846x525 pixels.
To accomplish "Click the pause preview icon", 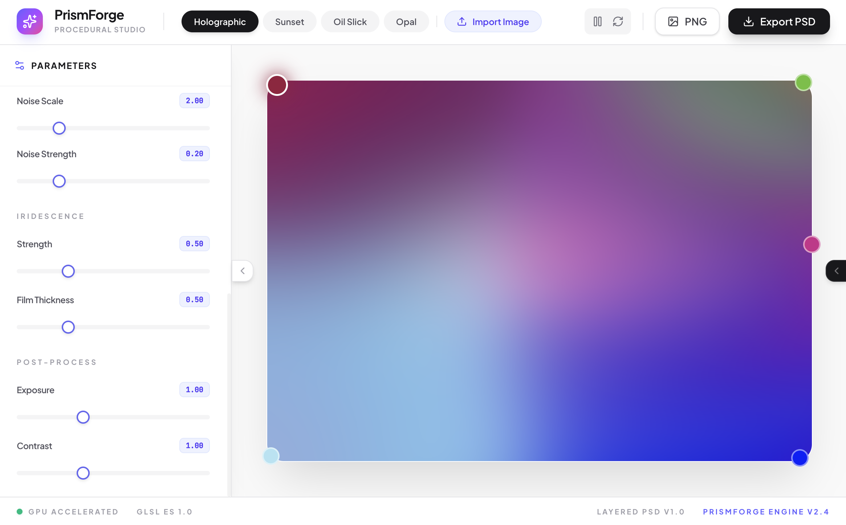I will [597, 21].
